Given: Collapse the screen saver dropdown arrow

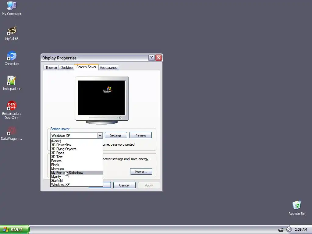Looking at the screenshot, I should pos(100,136).
